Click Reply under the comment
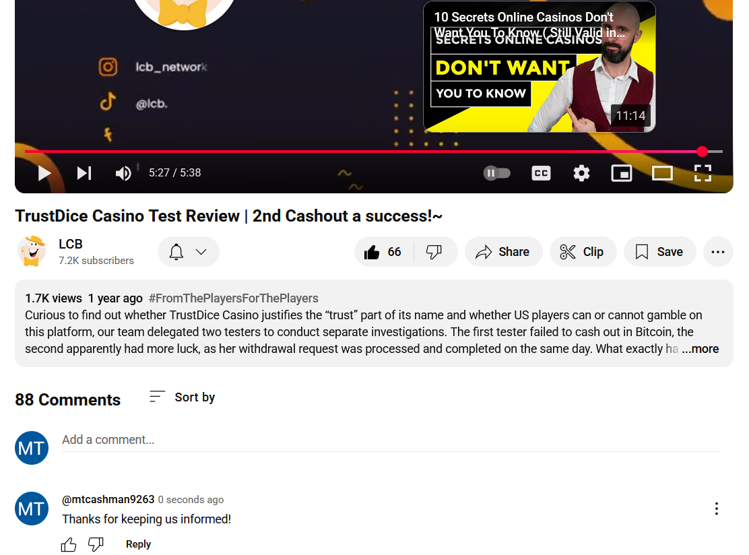The height and width of the screenshot is (555, 749). pyautogui.click(x=138, y=544)
